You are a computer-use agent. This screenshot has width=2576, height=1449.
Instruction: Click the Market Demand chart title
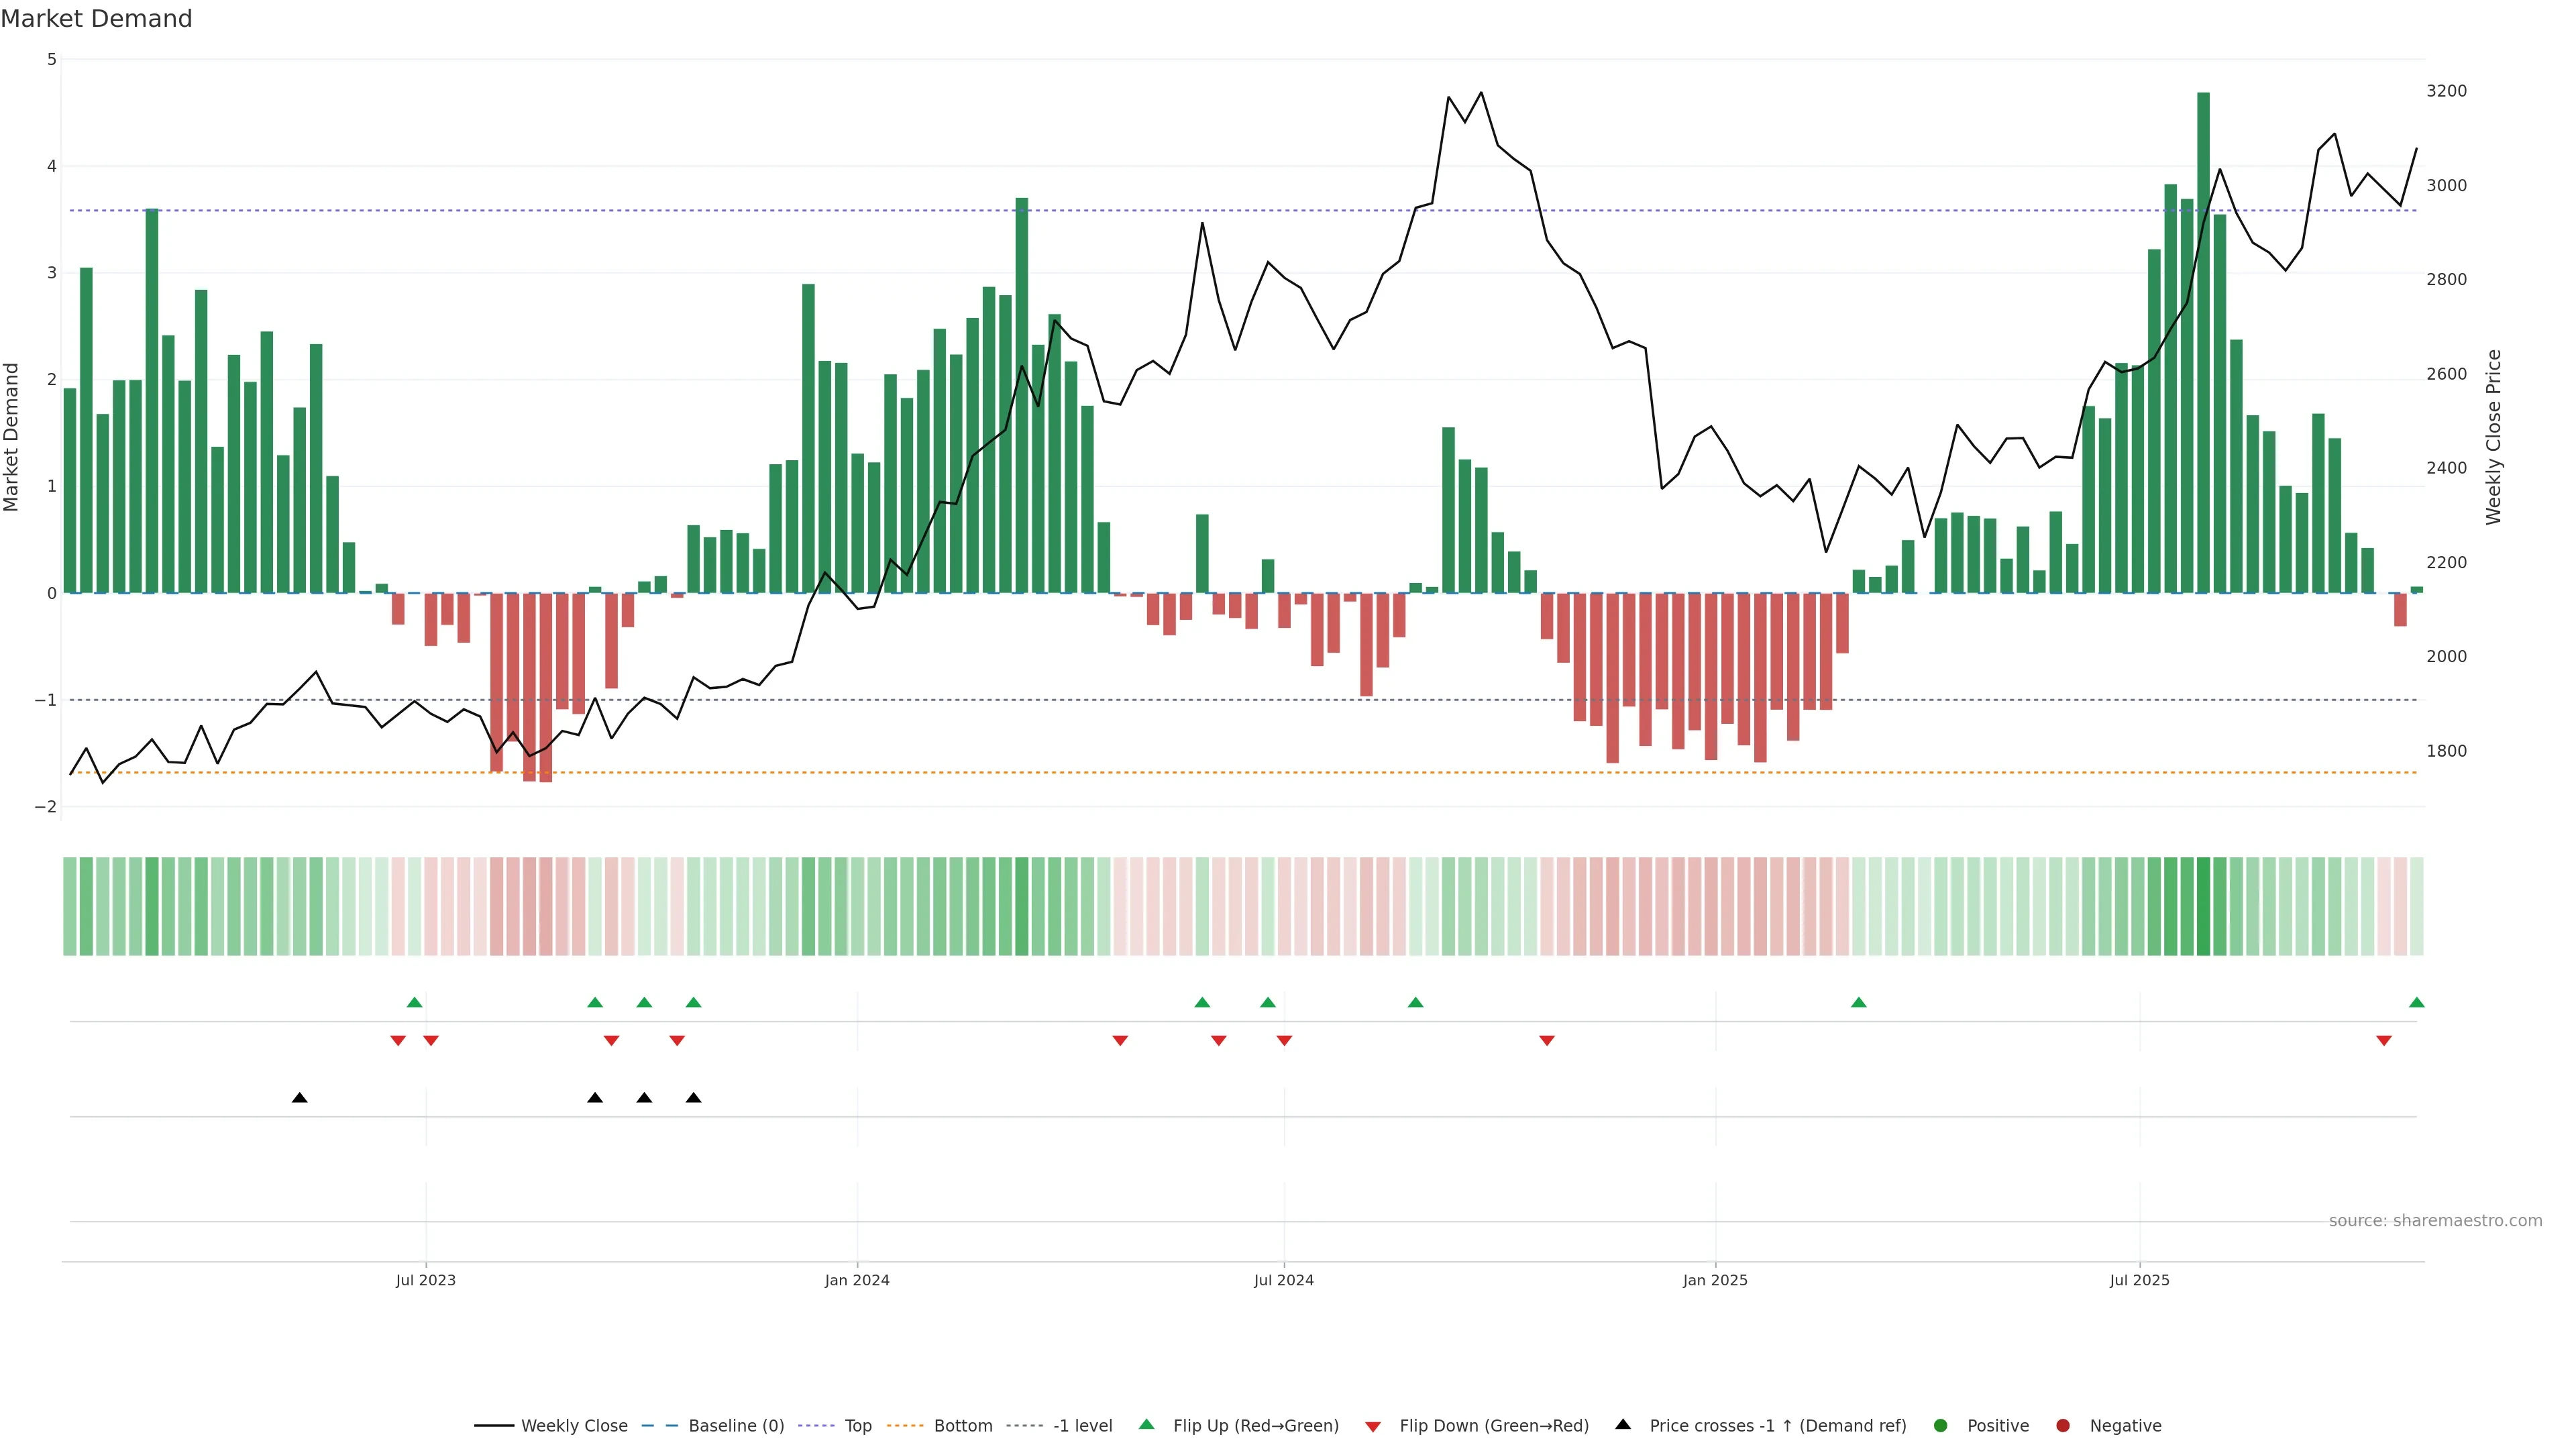96,19
